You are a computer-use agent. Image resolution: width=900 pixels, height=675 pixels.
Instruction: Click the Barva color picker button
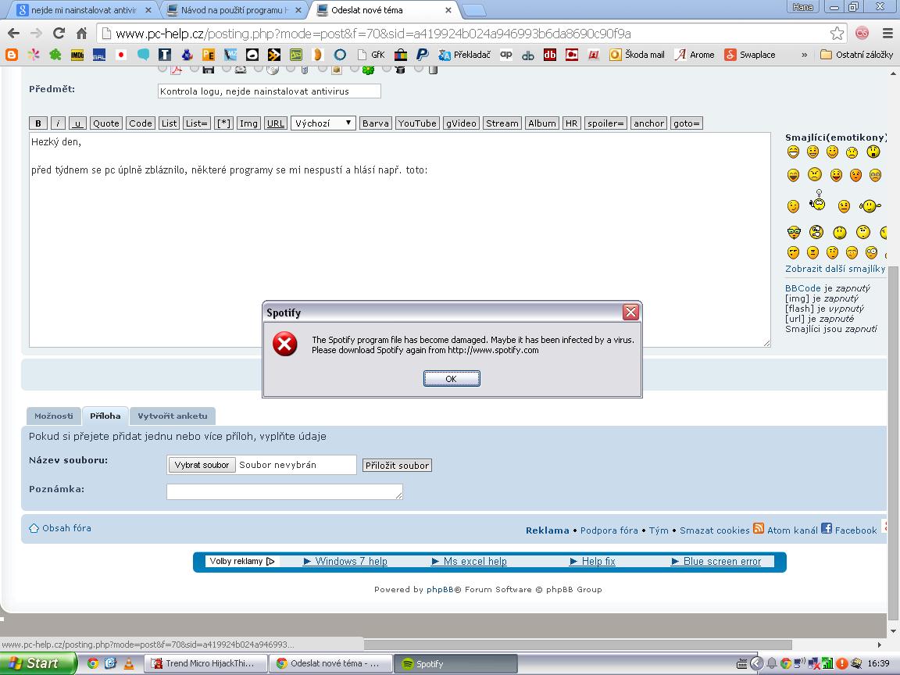(x=375, y=123)
